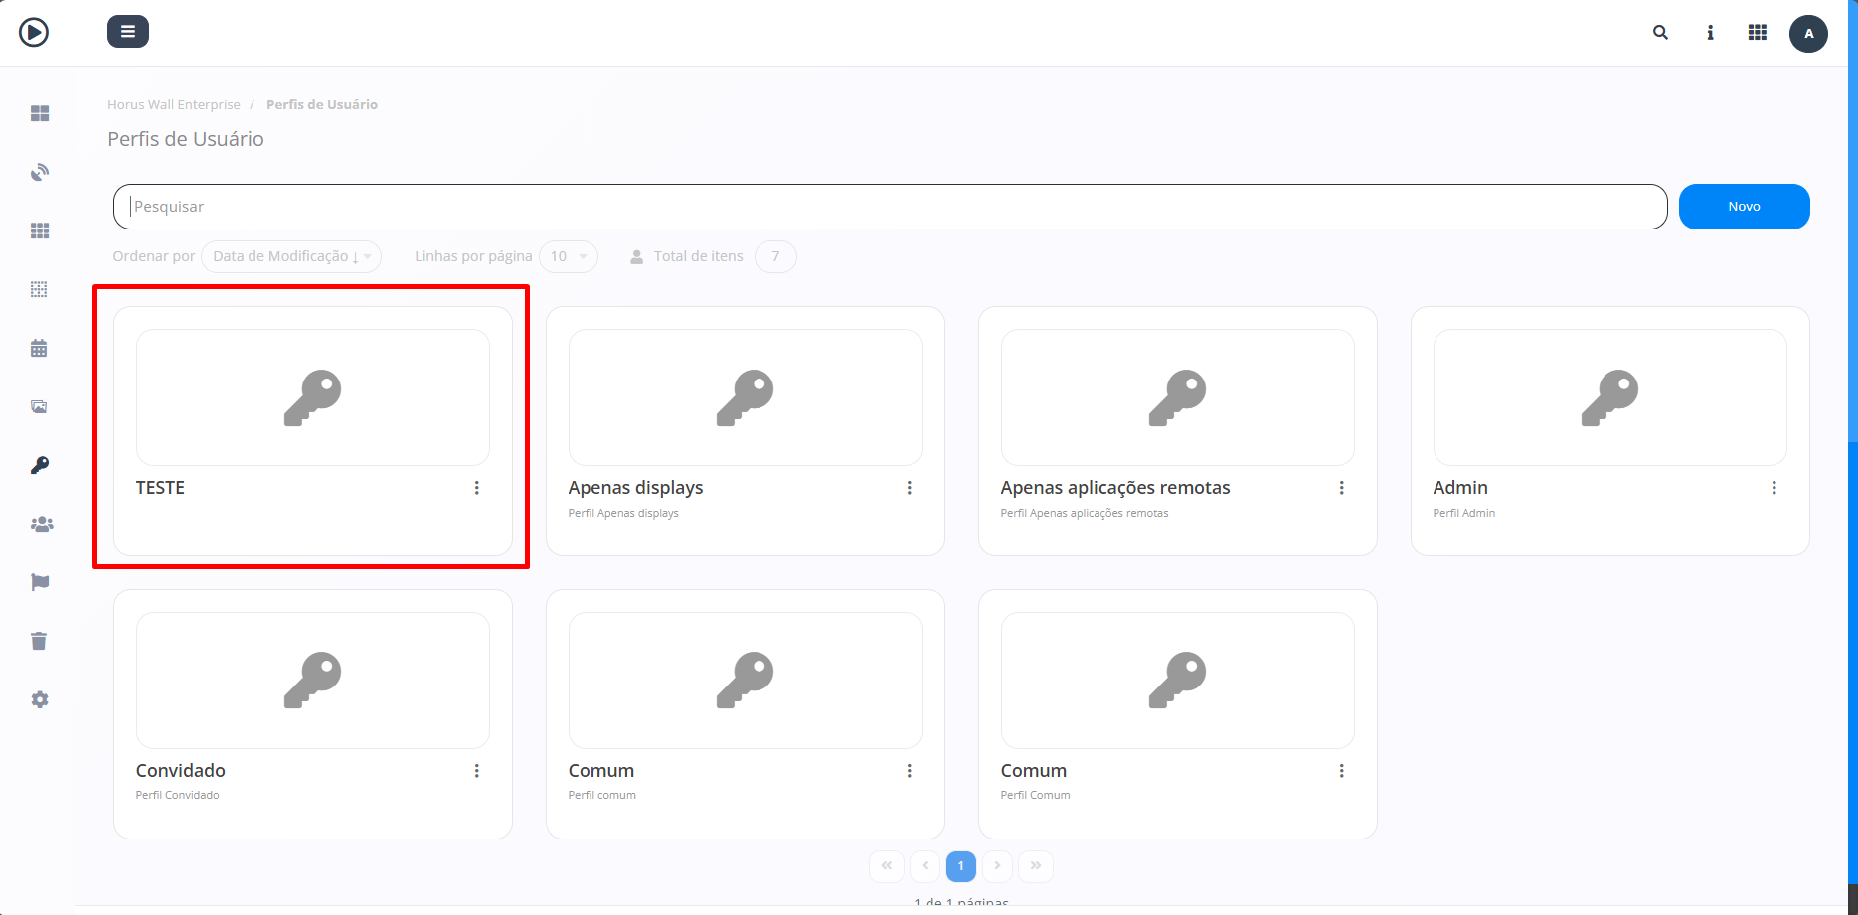Open the info icon in the top bar
Screen dimensions: 1858x915
tap(1710, 32)
